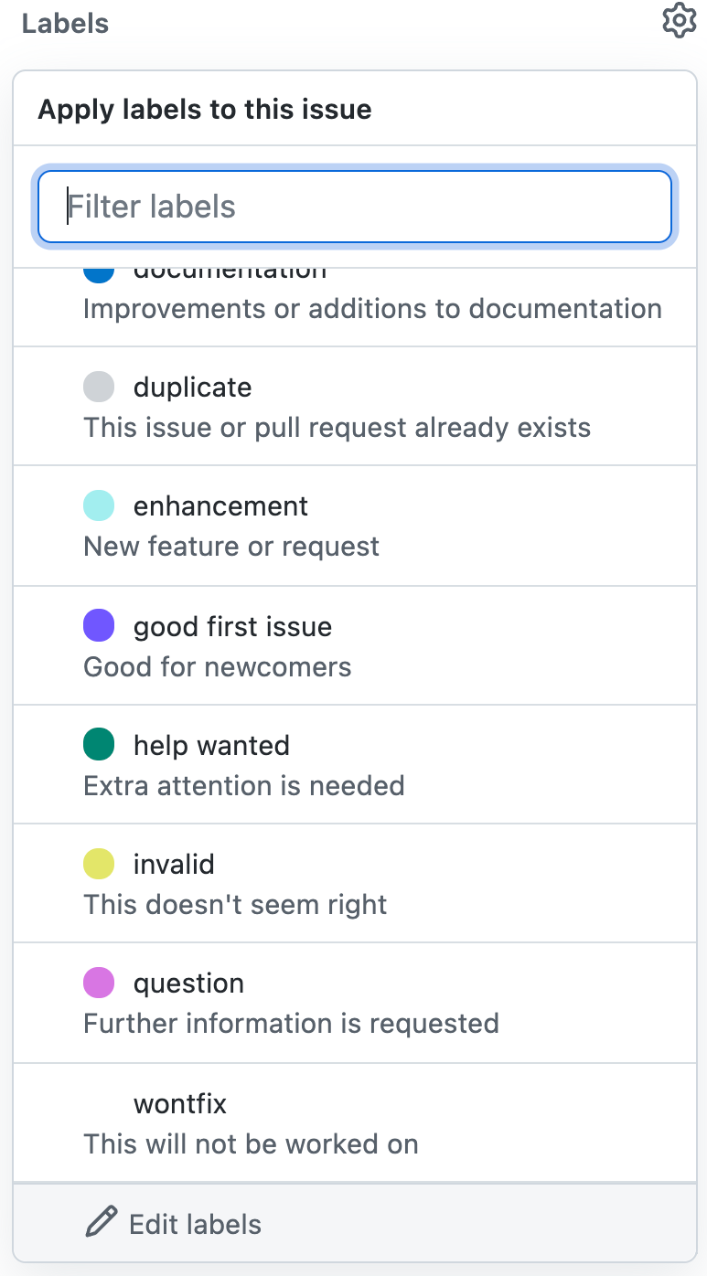Select the question label
The image size is (707, 1276).
click(x=355, y=1003)
